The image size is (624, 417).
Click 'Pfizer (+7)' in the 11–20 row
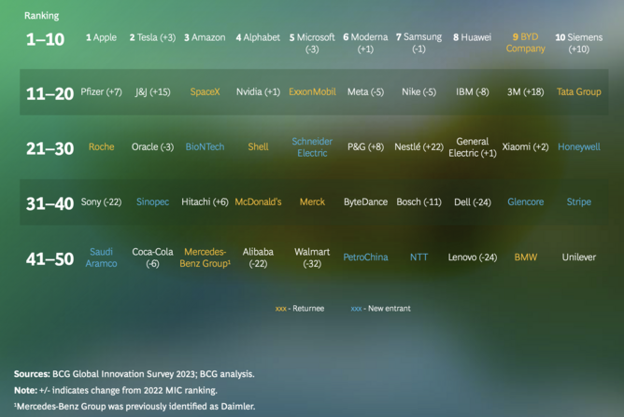[101, 91]
